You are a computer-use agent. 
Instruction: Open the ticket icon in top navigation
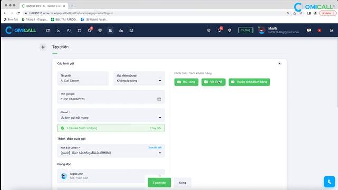tap(48, 31)
